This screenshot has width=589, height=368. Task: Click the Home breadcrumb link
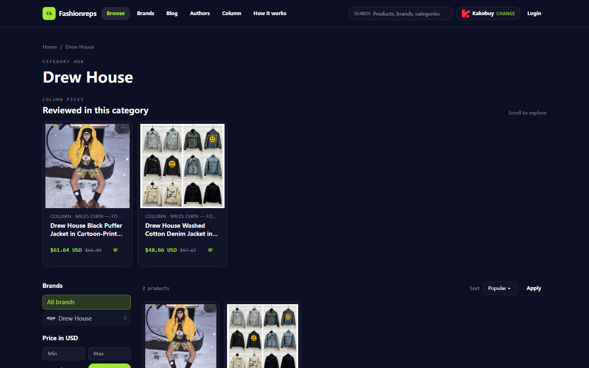coord(50,47)
